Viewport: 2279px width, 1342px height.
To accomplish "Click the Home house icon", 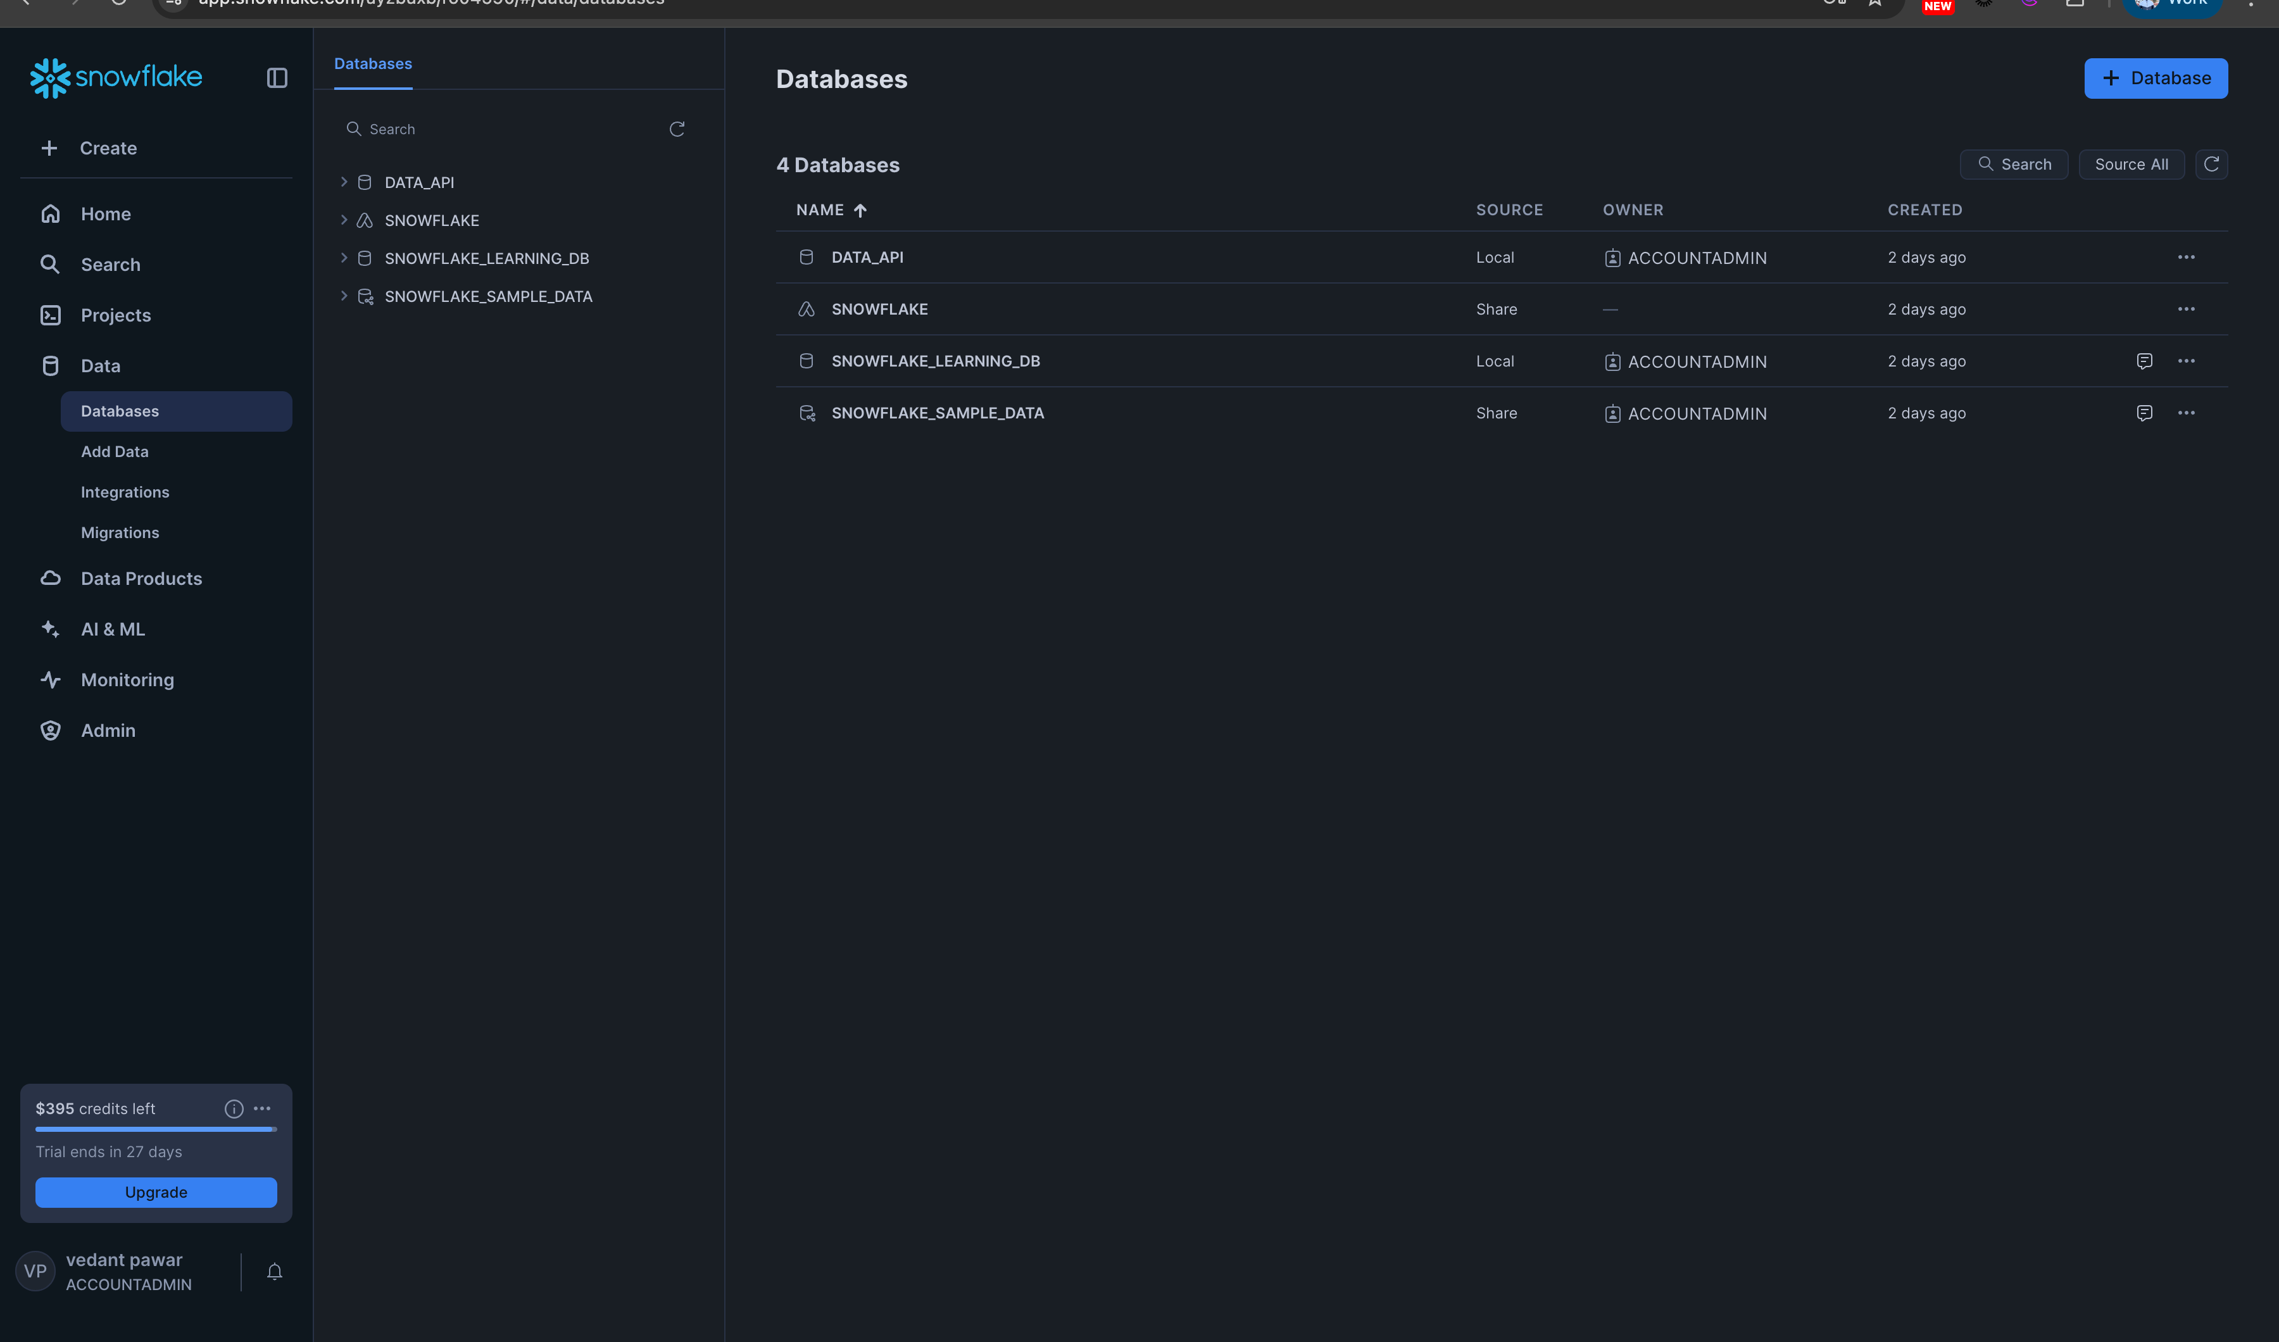I will tap(51, 213).
